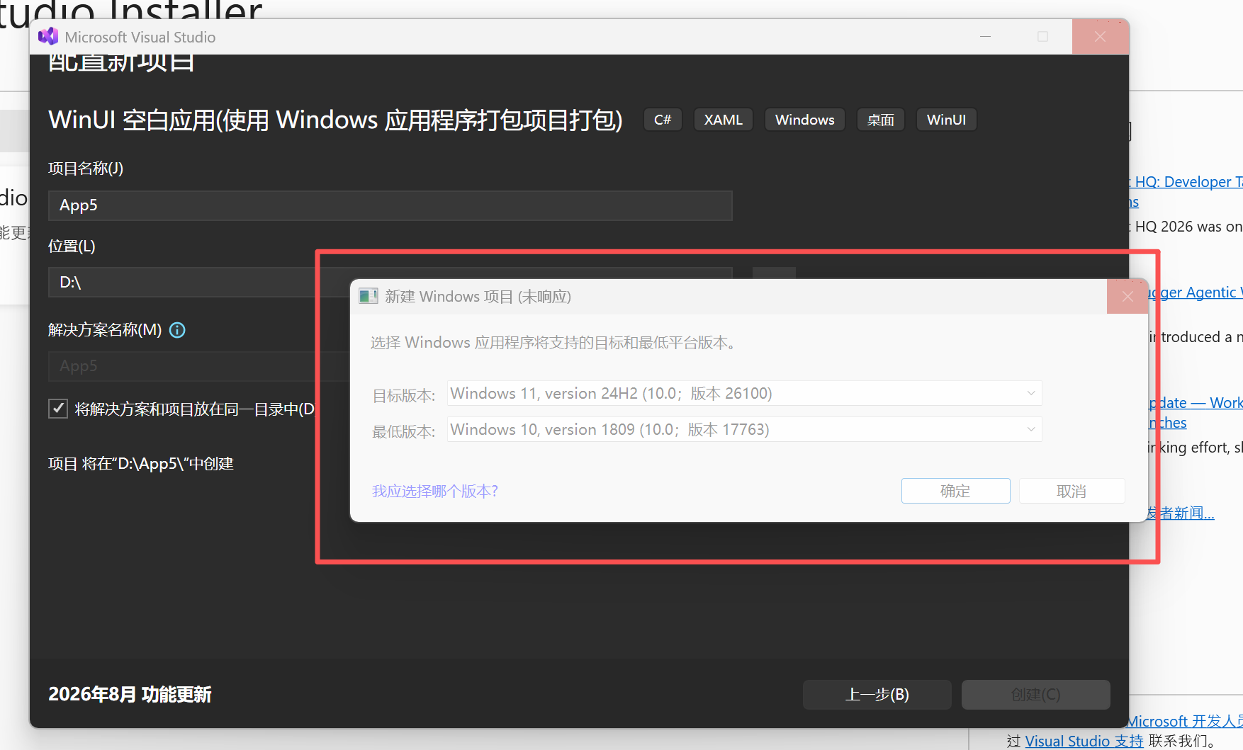Open the Agentic news link in Installer window
Viewport: 1243px width, 750px height.
[x=1196, y=292]
